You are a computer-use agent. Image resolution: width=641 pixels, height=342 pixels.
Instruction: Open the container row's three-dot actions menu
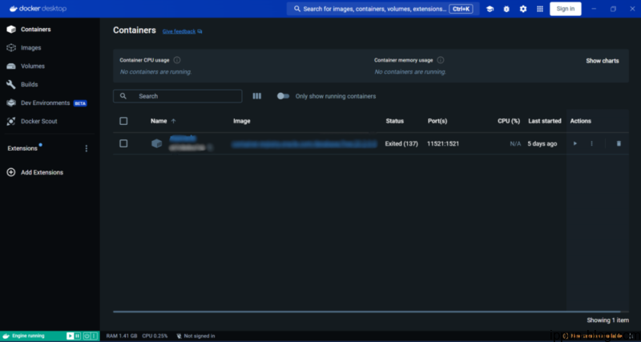591,143
